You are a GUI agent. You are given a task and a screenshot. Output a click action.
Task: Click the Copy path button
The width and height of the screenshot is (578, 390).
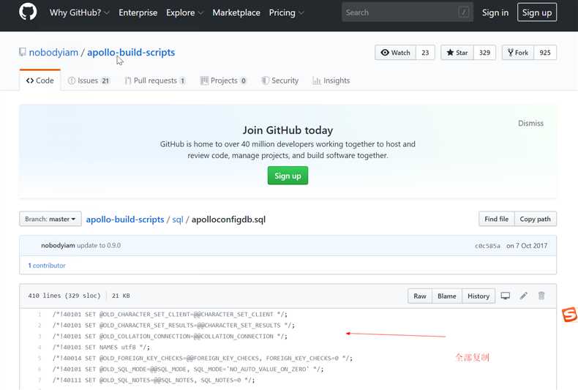536,219
